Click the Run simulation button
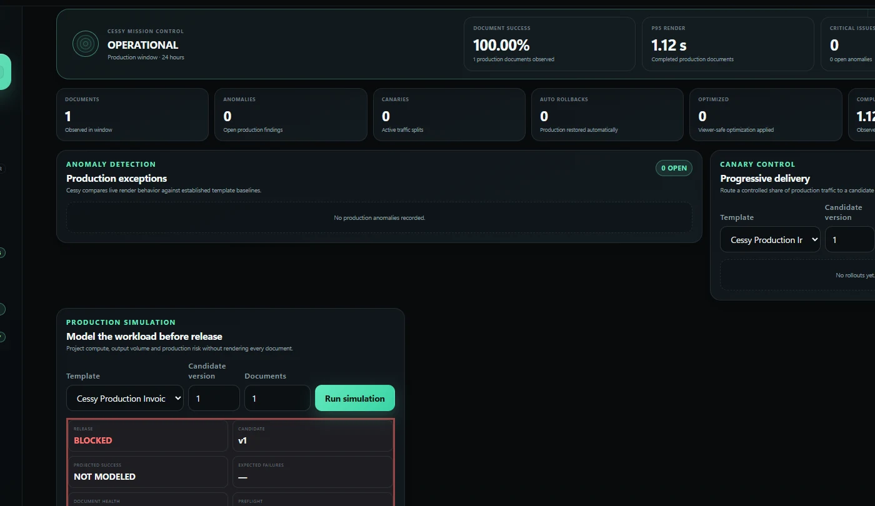Viewport: 875px width, 506px height. (x=355, y=398)
